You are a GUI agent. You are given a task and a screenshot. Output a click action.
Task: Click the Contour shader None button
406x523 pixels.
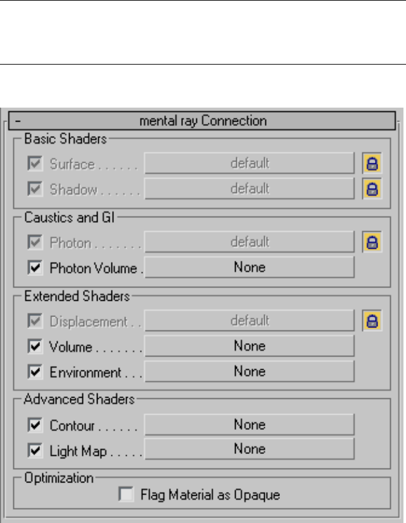coord(249,425)
